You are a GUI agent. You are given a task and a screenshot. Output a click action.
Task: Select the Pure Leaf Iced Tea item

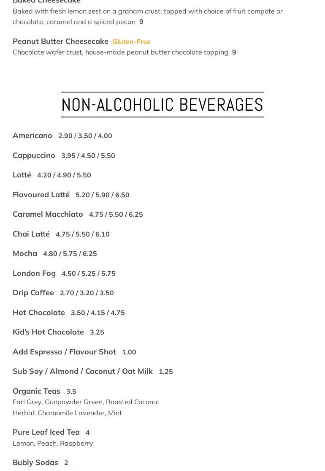point(46,432)
